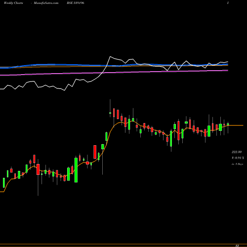Click the 'V: 0.91 X' volume text

pyautogui.click(x=238, y=158)
